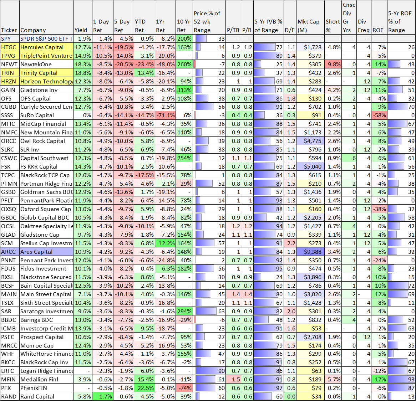The width and height of the screenshot is (416, 401).
Task: Select PhenixFIN's 22.5% YTD return
Action: click(x=144, y=388)
